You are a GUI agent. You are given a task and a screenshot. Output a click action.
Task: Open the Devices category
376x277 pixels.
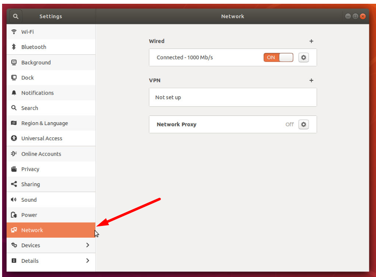coord(51,245)
